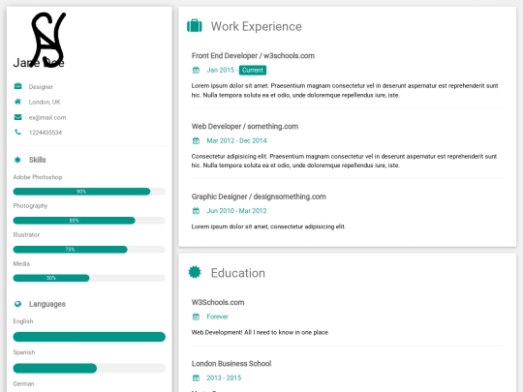Click the Illustrator 75% progress bar
This screenshot has height=392, width=523.
point(89,250)
